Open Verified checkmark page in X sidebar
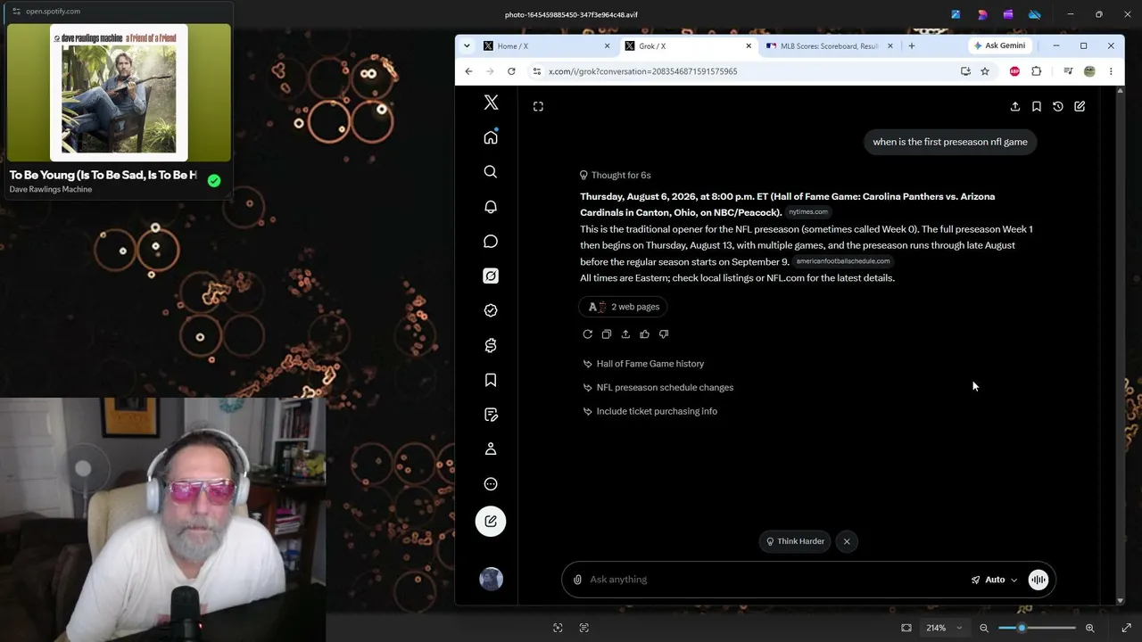 tap(491, 310)
